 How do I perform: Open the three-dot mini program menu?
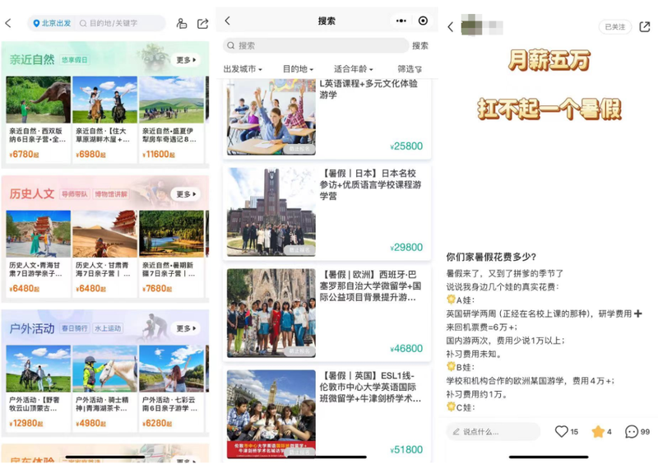(401, 21)
